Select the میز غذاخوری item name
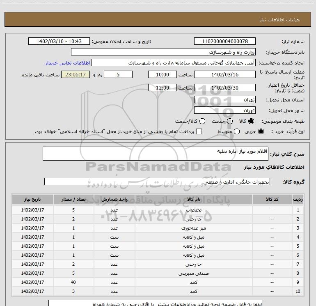Viewport: 316px width, 306px height. (193, 228)
